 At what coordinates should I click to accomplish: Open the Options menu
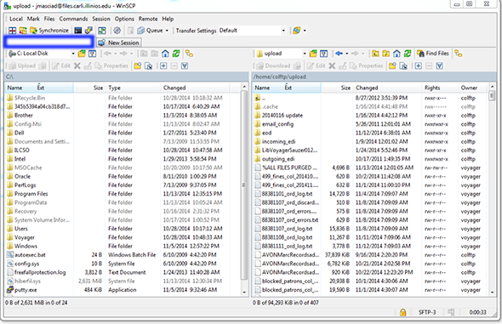124,19
